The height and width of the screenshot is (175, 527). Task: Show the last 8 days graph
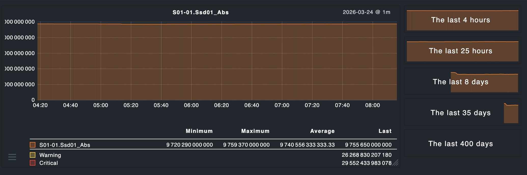click(462, 82)
